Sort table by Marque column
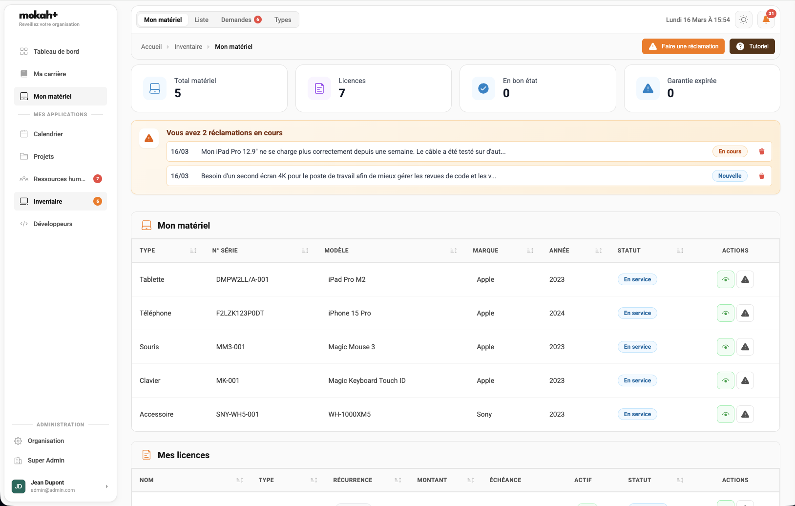Image resolution: width=795 pixels, height=506 pixels. (530, 251)
